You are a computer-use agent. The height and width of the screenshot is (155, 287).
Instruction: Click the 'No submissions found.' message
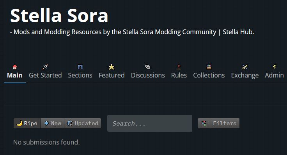coord(46,142)
